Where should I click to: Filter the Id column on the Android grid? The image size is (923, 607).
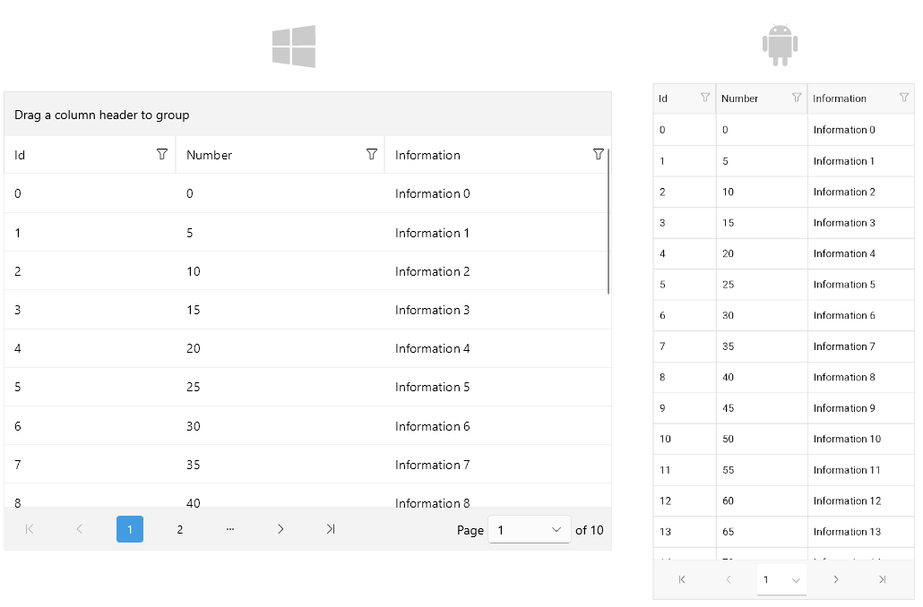(705, 98)
